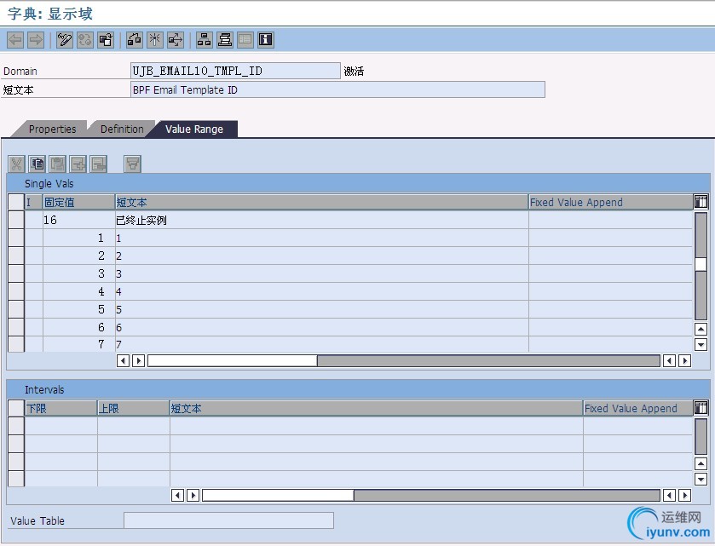Click the Delete Row icon
The height and width of the screenshot is (546, 715).
pos(99,164)
